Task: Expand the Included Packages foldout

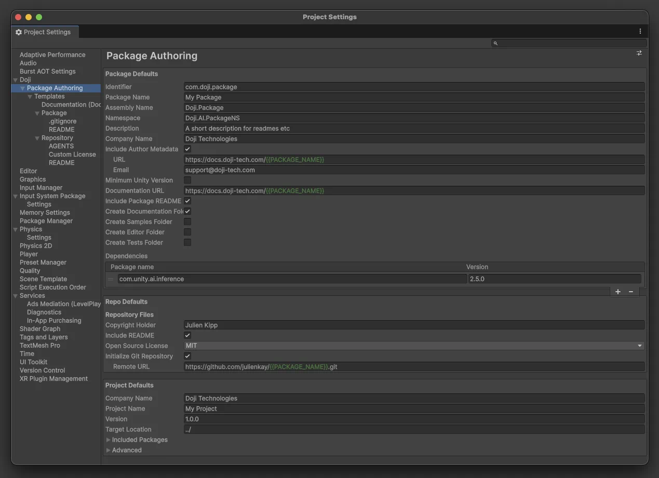Action: pos(109,440)
